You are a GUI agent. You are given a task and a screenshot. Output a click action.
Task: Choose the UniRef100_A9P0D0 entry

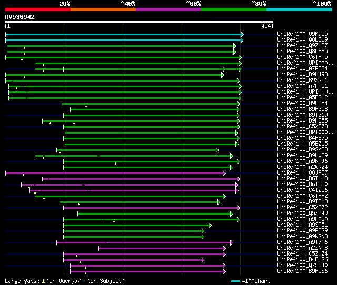[x=302, y=219]
